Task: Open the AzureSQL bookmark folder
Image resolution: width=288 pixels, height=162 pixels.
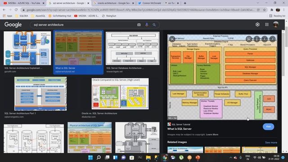Action: [x=38, y=16]
